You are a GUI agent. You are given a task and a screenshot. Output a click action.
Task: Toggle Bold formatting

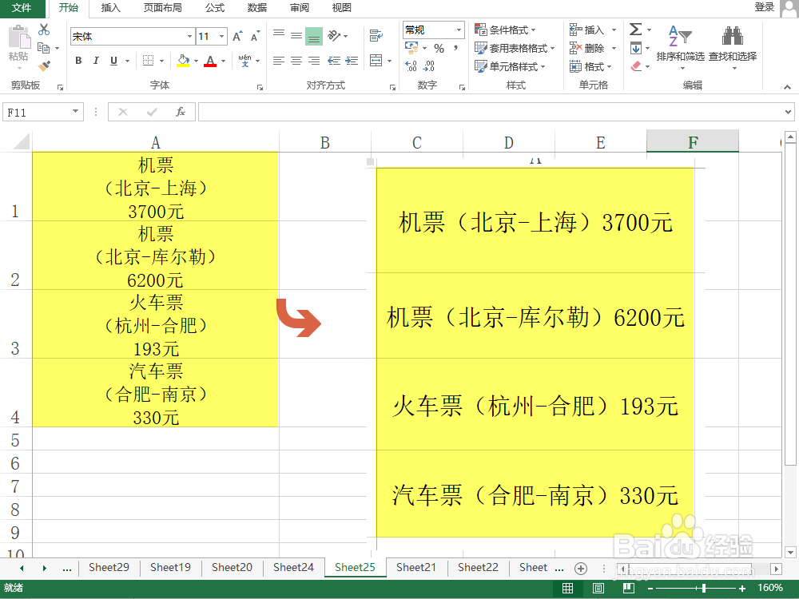[78, 61]
